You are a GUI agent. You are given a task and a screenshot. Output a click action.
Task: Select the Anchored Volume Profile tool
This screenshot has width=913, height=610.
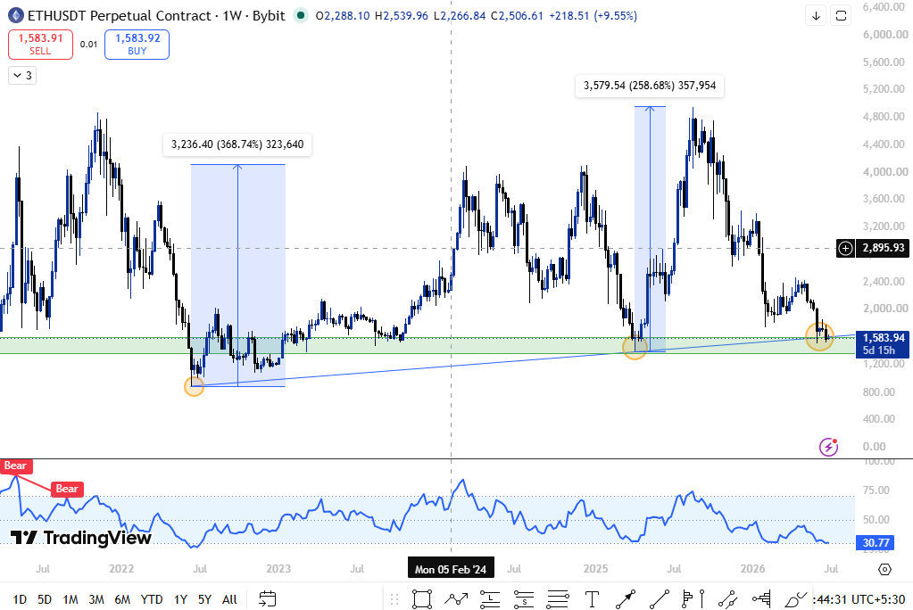[x=761, y=599]
